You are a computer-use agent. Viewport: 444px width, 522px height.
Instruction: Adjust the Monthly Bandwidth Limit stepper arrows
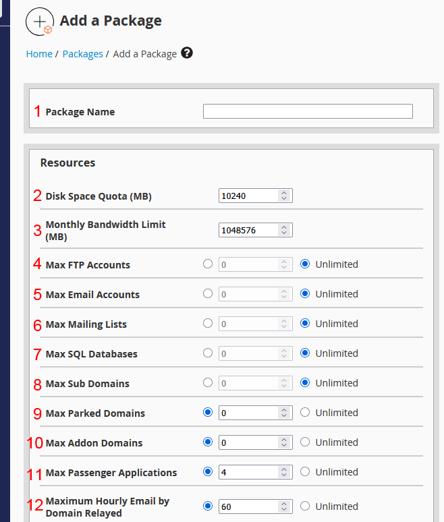[x=285, y=231]
